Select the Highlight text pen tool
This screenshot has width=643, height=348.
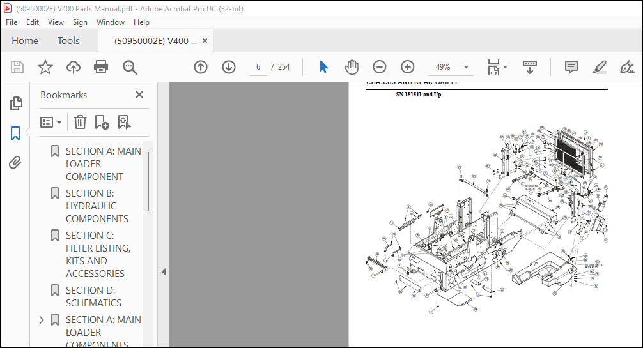point(600,67)
